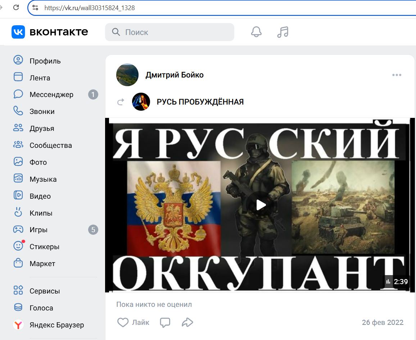Open the music note player icon
This screenshot has width=416, height=340.
coord(283,32)
